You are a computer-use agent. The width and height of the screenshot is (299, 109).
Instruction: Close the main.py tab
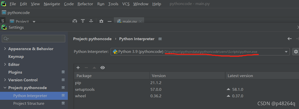click(x=140, y=21)
